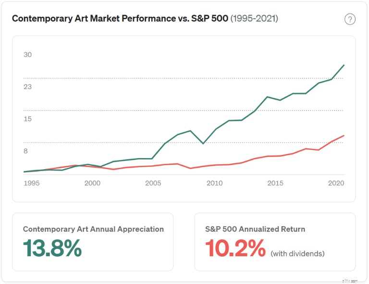Select the 2005 x-axis label

[x=153, y=183]
